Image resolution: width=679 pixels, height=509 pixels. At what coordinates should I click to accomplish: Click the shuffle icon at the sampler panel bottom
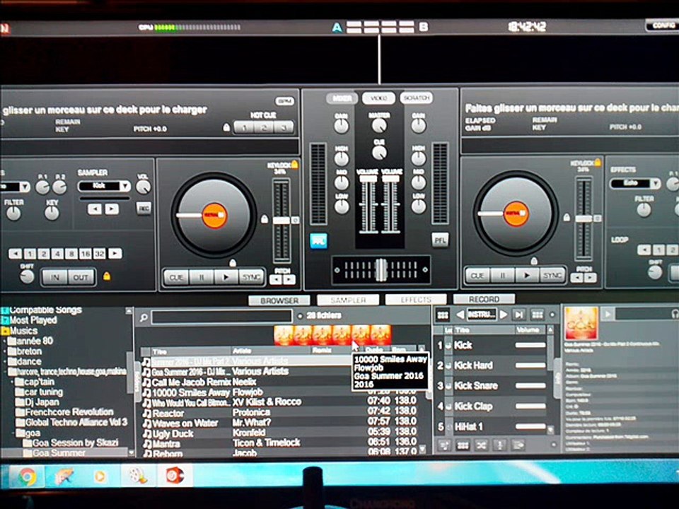click(481, 445)
